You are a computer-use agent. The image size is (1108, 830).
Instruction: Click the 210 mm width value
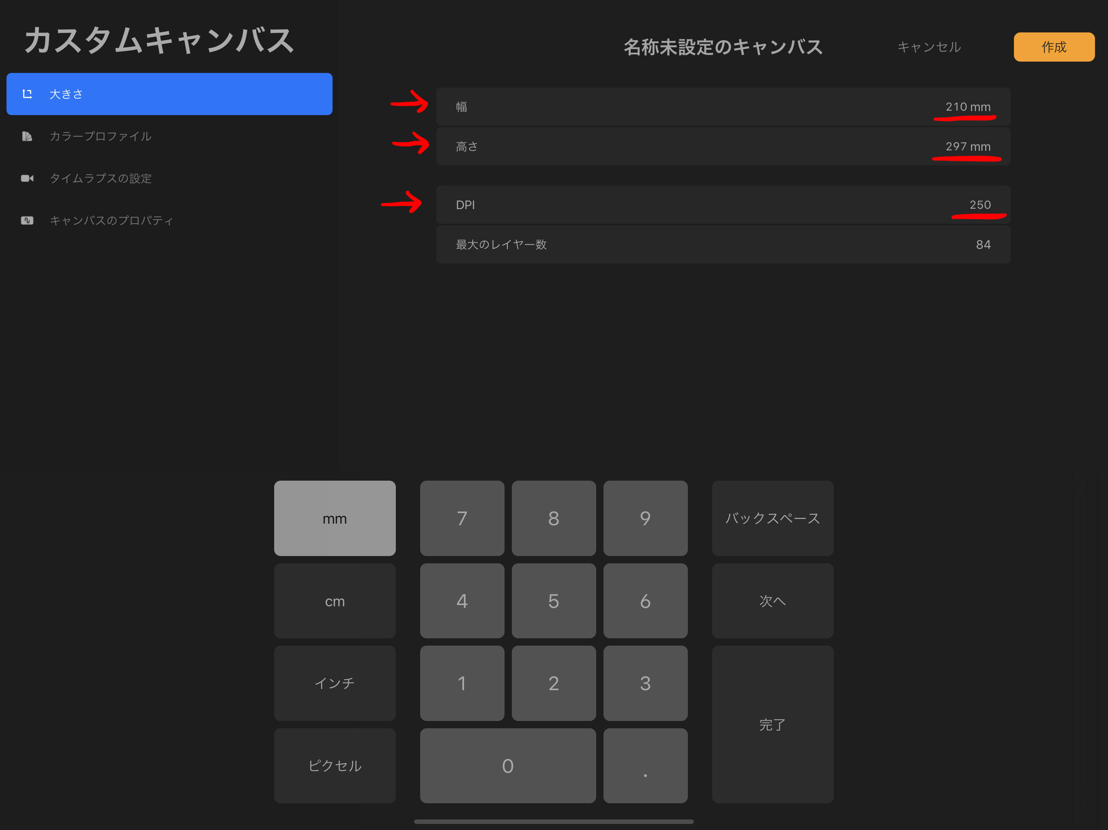tap(968, 107)
